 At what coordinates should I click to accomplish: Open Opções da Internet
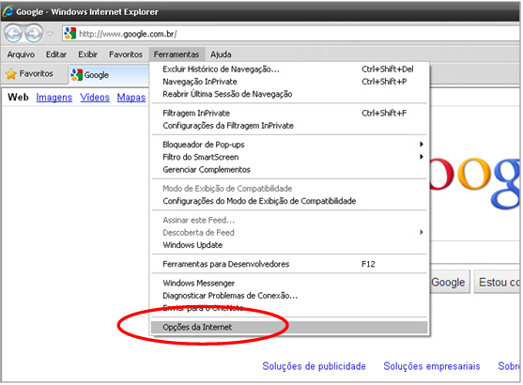click(x=289, y=328)
